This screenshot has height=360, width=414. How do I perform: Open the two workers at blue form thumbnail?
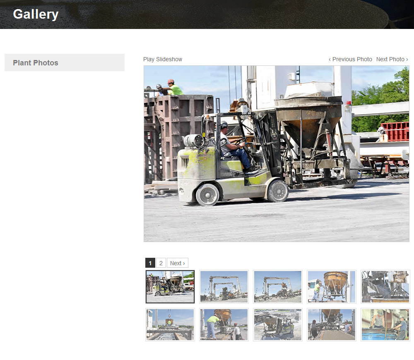(x=385, y=325)
